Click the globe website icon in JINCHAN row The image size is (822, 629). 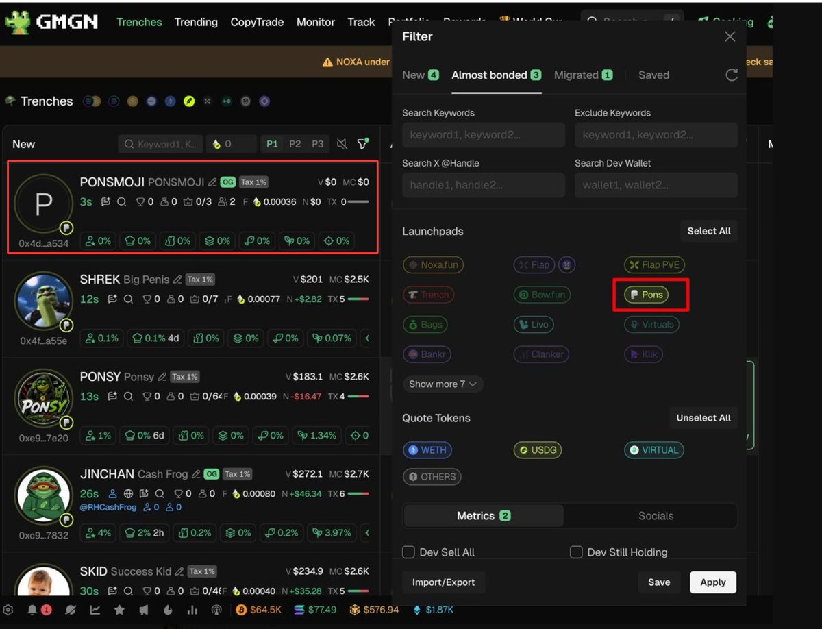128,494
